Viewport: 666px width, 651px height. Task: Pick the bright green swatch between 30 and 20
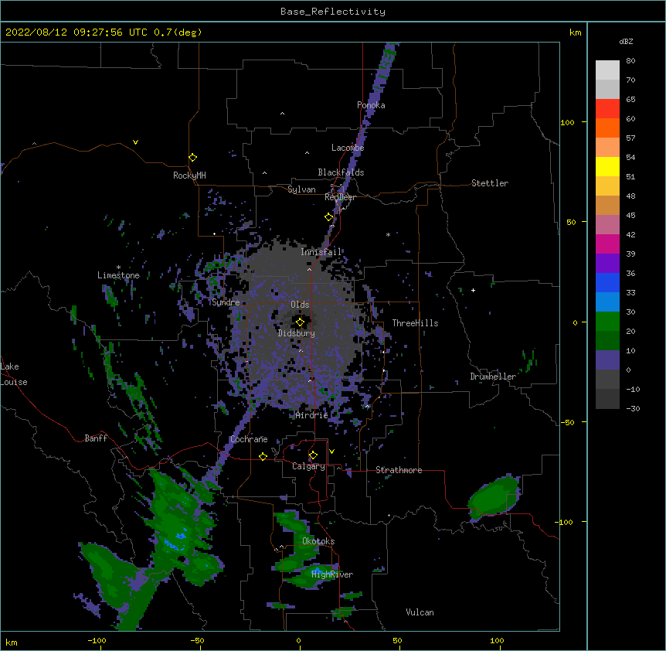click(x=607, y=322)
